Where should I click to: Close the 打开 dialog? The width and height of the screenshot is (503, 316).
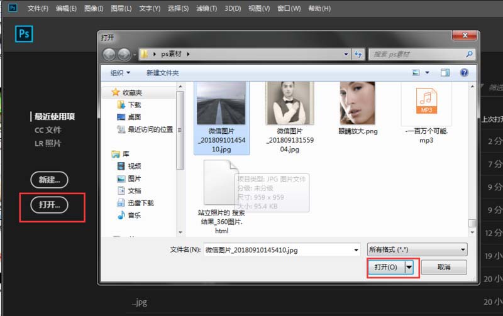[x=465, y=35]
